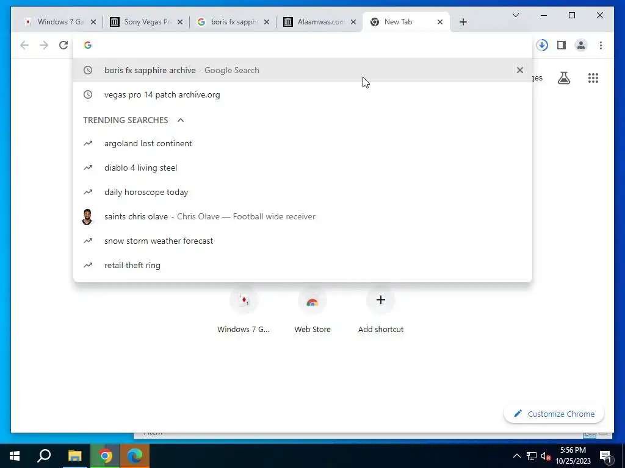Select 'boris fx sapphire archive' suggestion
625x468 pixels.
(x=303, y=70)
